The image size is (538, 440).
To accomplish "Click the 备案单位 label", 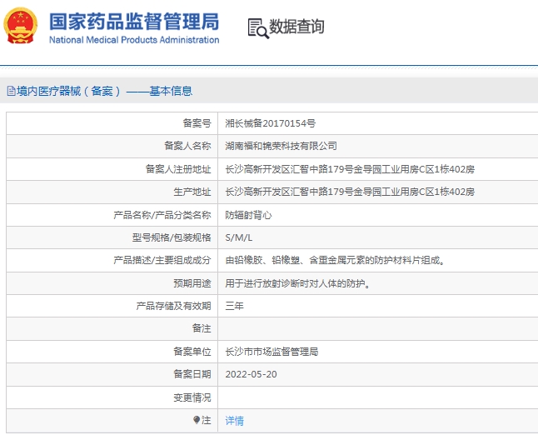I will (192, 352).
